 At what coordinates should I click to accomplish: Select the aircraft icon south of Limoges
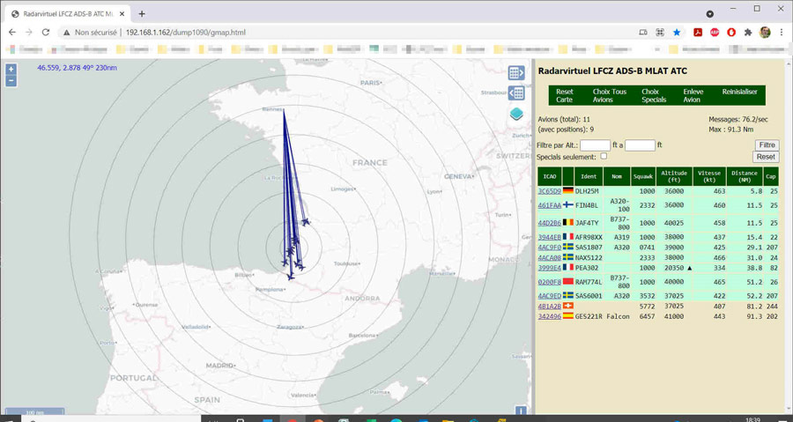point(306,222)
